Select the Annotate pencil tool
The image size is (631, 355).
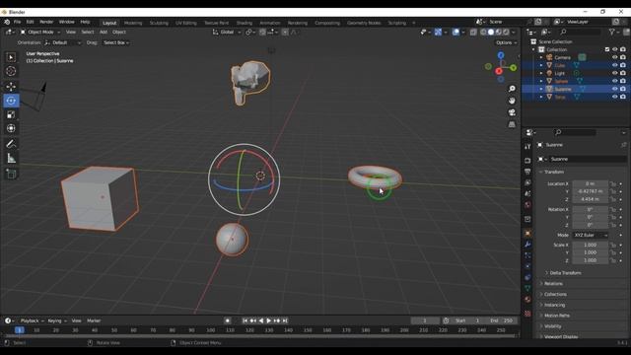click(x=11, y=144)
